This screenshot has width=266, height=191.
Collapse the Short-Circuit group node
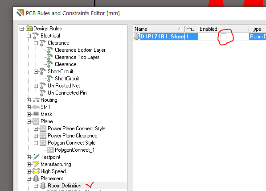36,71
